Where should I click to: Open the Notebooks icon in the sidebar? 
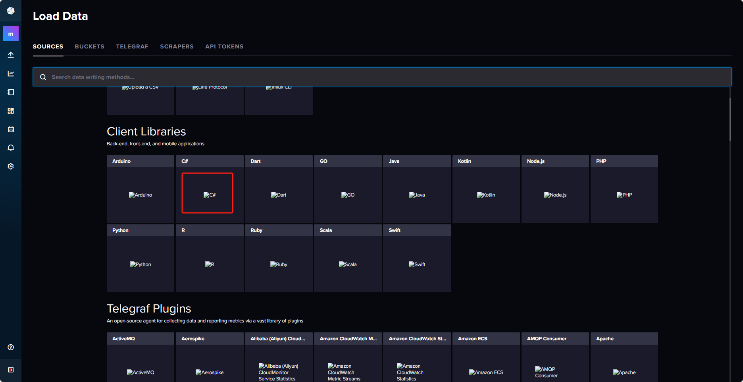[11, 92]
